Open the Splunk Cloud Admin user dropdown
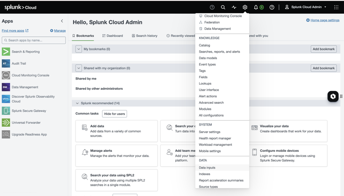 [306, 7]
